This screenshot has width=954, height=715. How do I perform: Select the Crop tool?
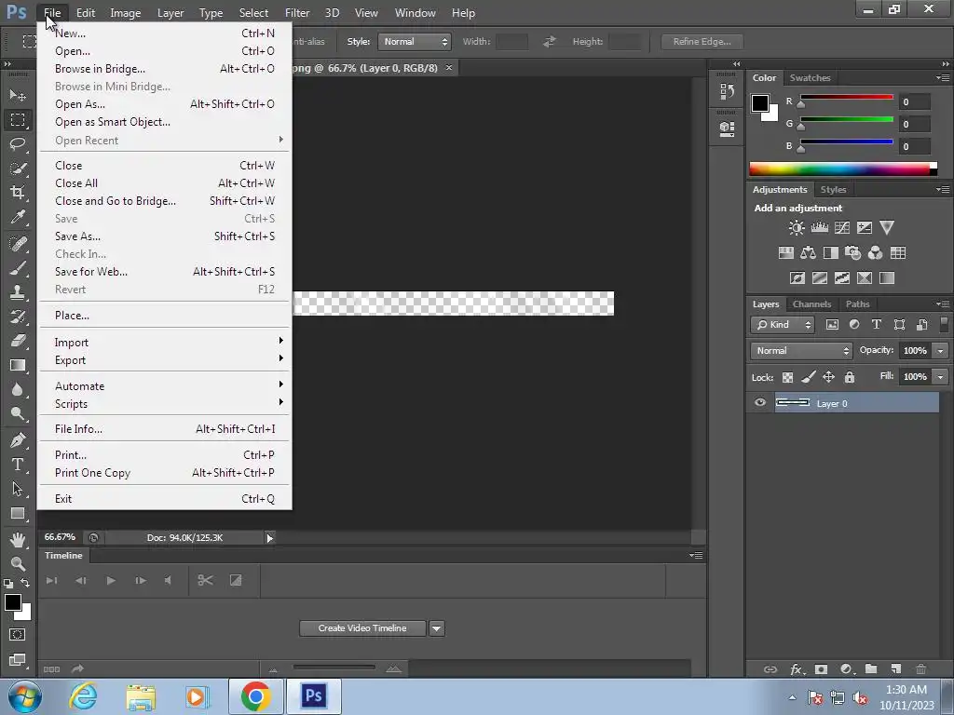(x=18, y=193)
